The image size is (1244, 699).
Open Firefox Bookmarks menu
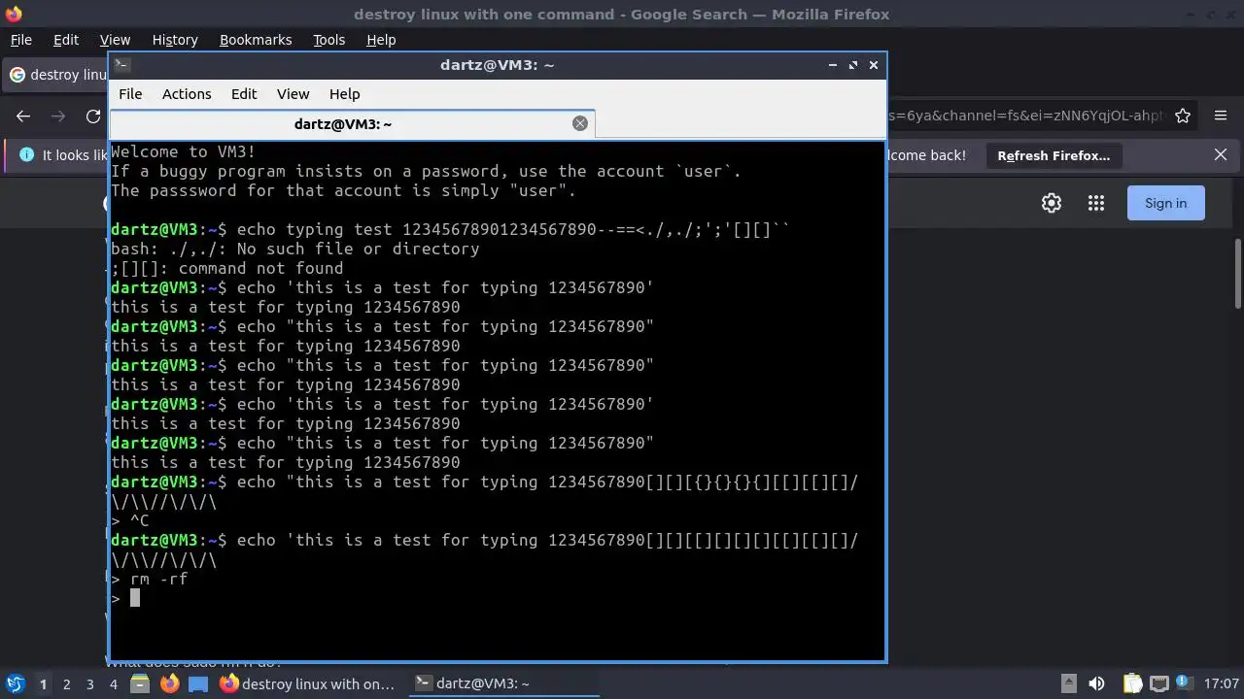tap(256, 40)
